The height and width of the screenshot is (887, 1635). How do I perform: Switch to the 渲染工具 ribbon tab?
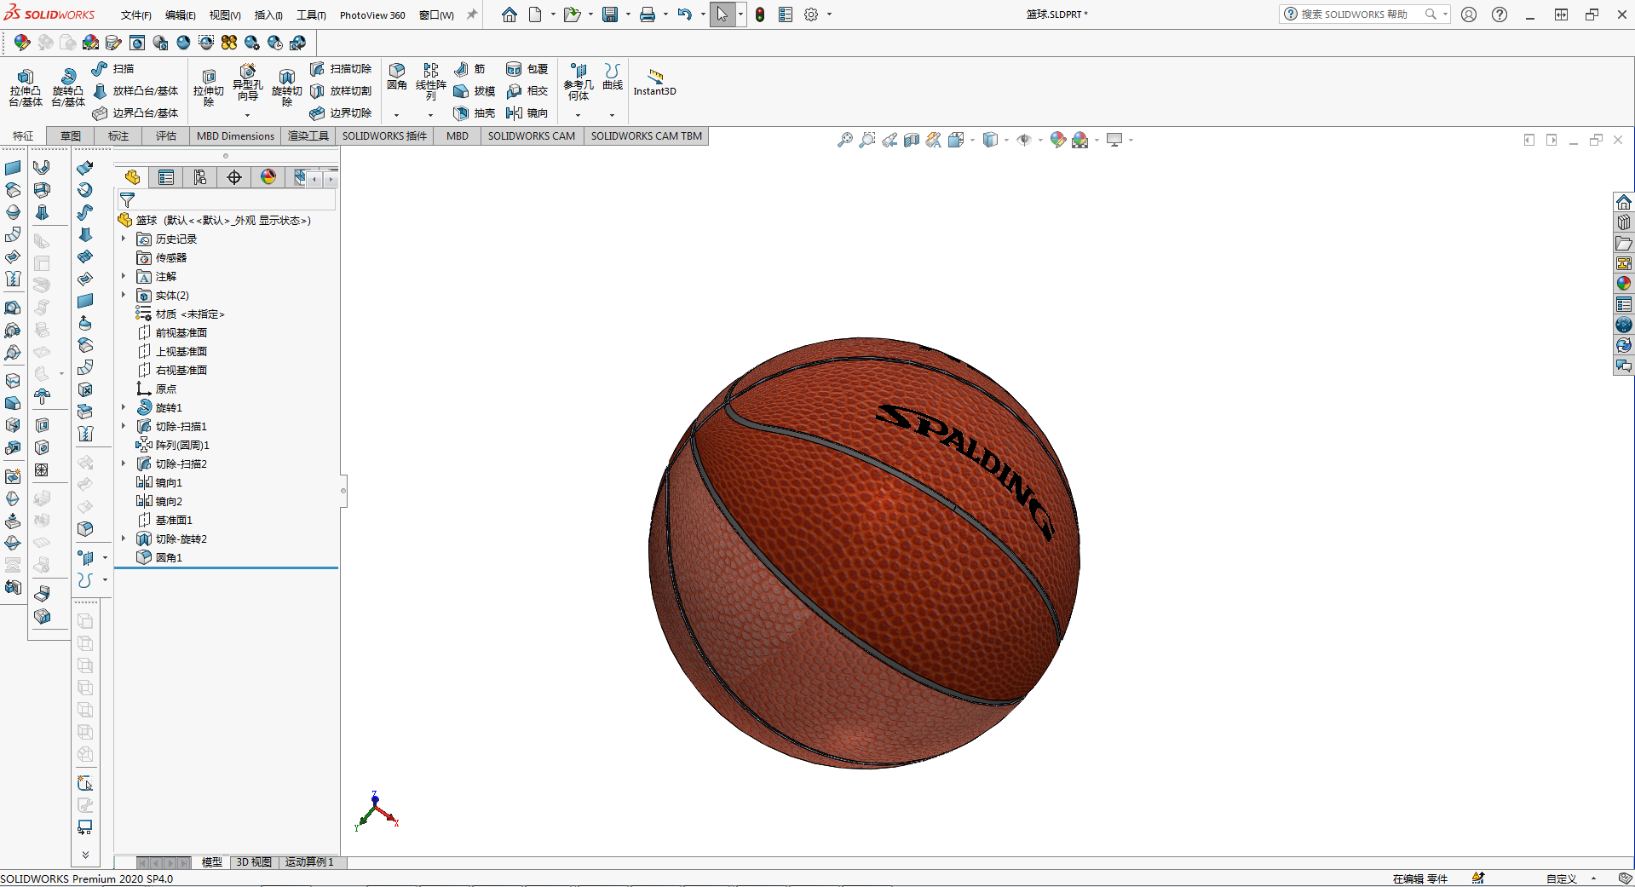coord(308,136)
